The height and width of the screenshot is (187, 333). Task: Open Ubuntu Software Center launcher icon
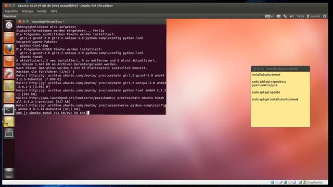(9, 61)
